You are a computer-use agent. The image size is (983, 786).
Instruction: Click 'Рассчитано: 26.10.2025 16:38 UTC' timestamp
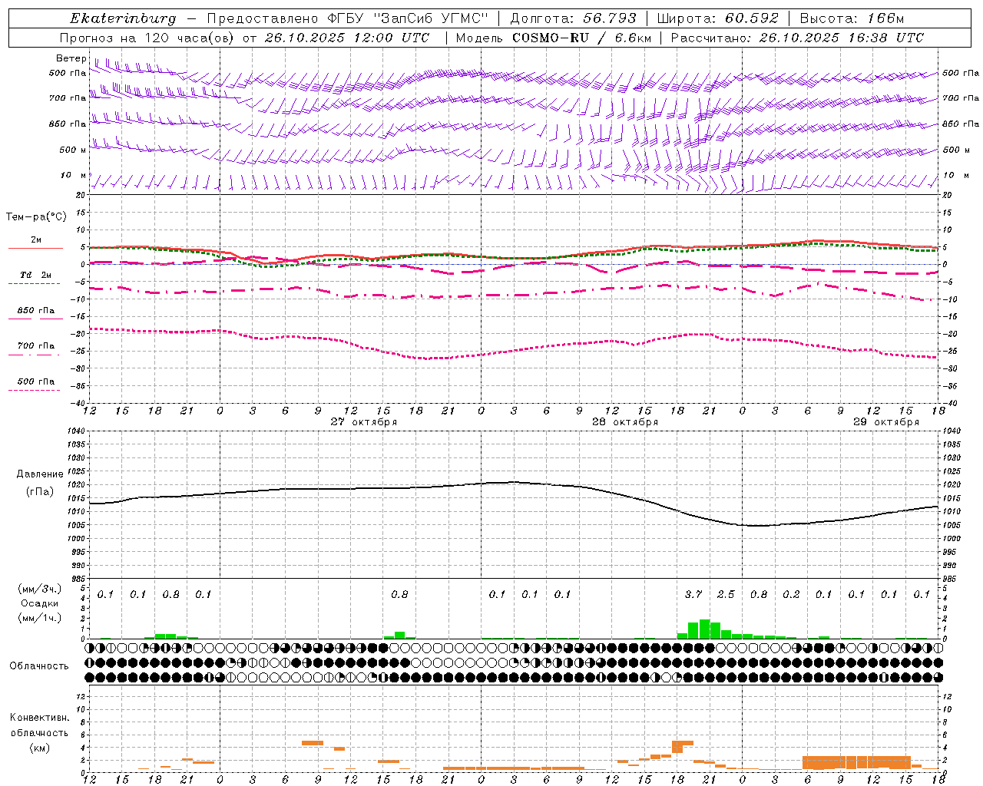[x=797, y=38]
